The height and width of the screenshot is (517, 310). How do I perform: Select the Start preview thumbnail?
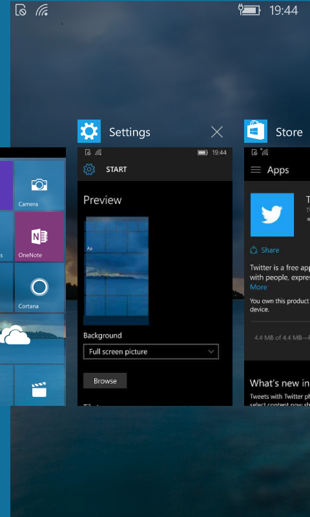116,271
